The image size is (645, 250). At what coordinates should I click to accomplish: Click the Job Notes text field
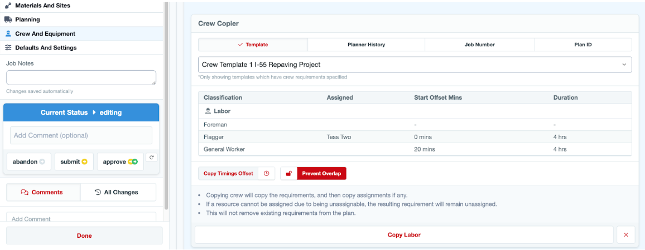81,77
